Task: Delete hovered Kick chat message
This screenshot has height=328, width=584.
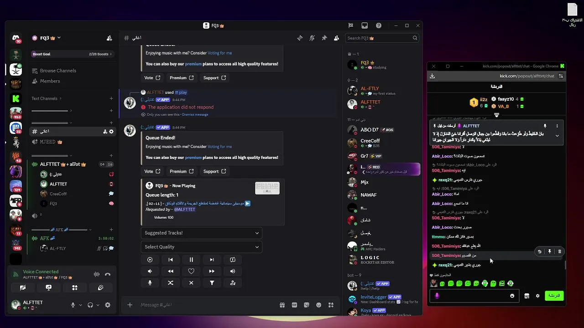Action: coord(560,251)
